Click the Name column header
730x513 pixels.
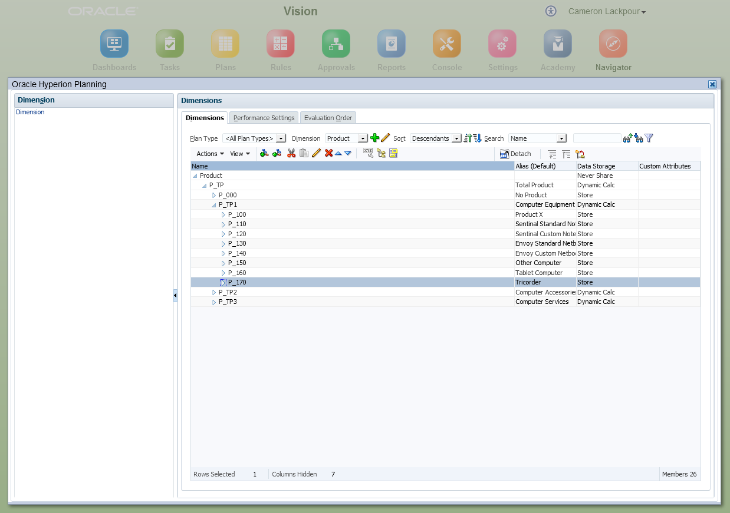(353, 166)
